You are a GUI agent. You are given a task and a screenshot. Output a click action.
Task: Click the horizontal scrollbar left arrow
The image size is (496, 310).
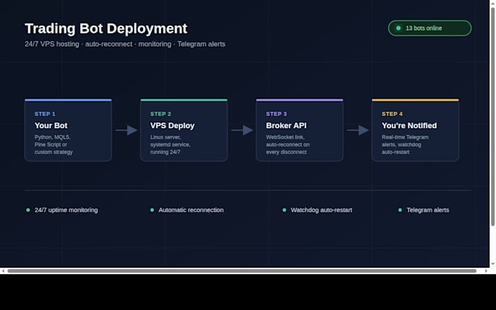pyautogui.click(x=3, y=271)
